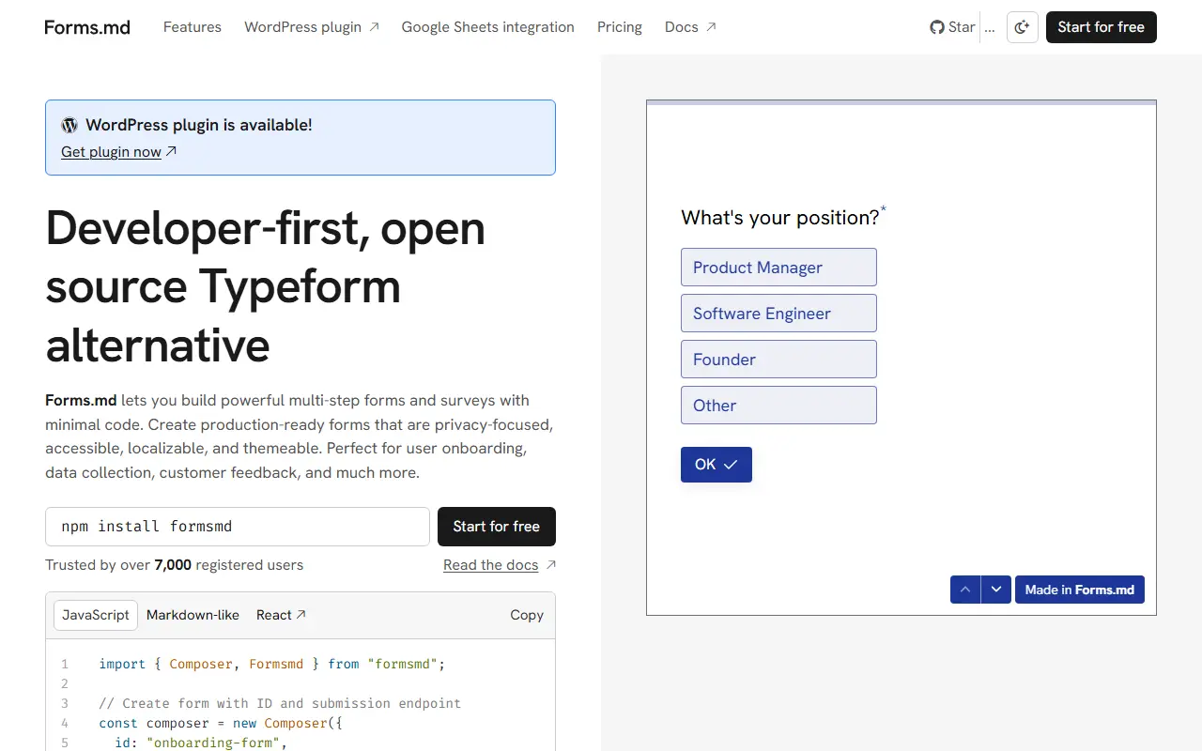Image resolution: width=1202 pixels, height=751 pixels.
Task: Open the Made in Forms.md badge
Action: [x=1080, y=590]
